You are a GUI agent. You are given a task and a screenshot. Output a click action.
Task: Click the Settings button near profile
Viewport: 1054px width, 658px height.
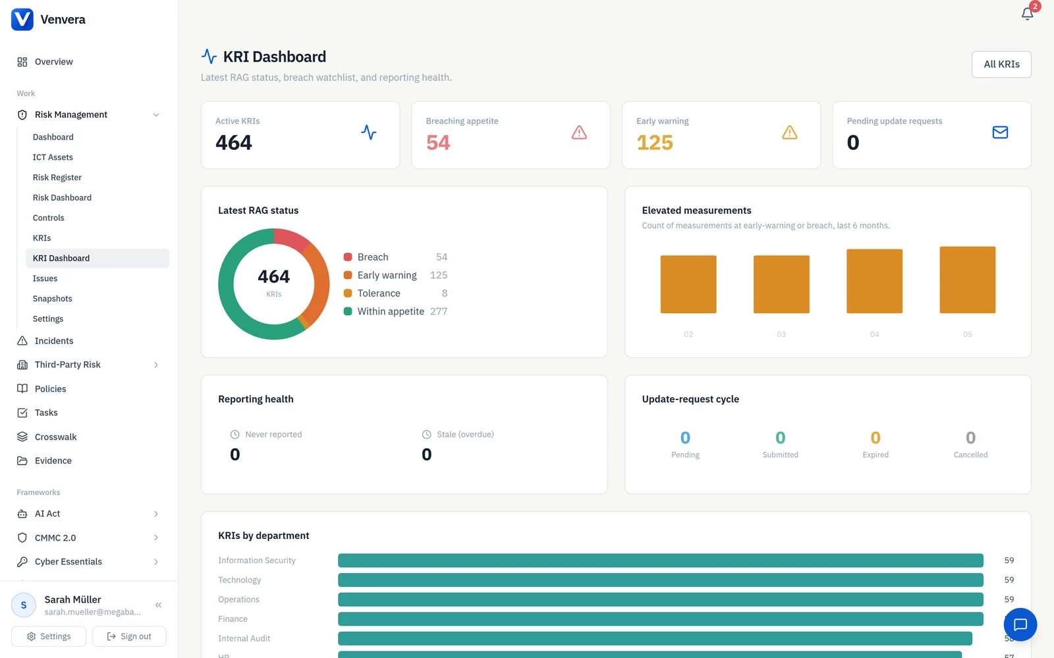pos(49,636)
